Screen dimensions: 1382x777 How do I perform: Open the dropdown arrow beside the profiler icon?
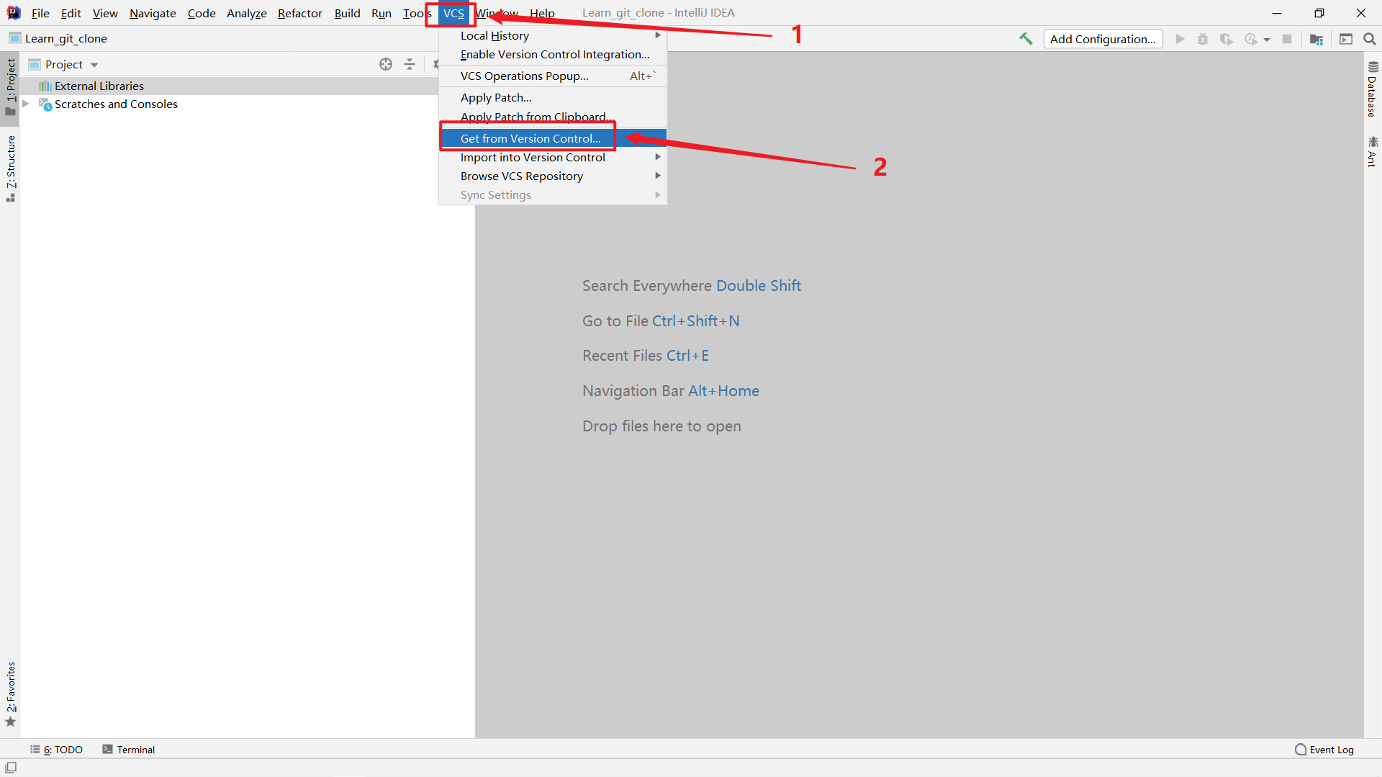1267,40
